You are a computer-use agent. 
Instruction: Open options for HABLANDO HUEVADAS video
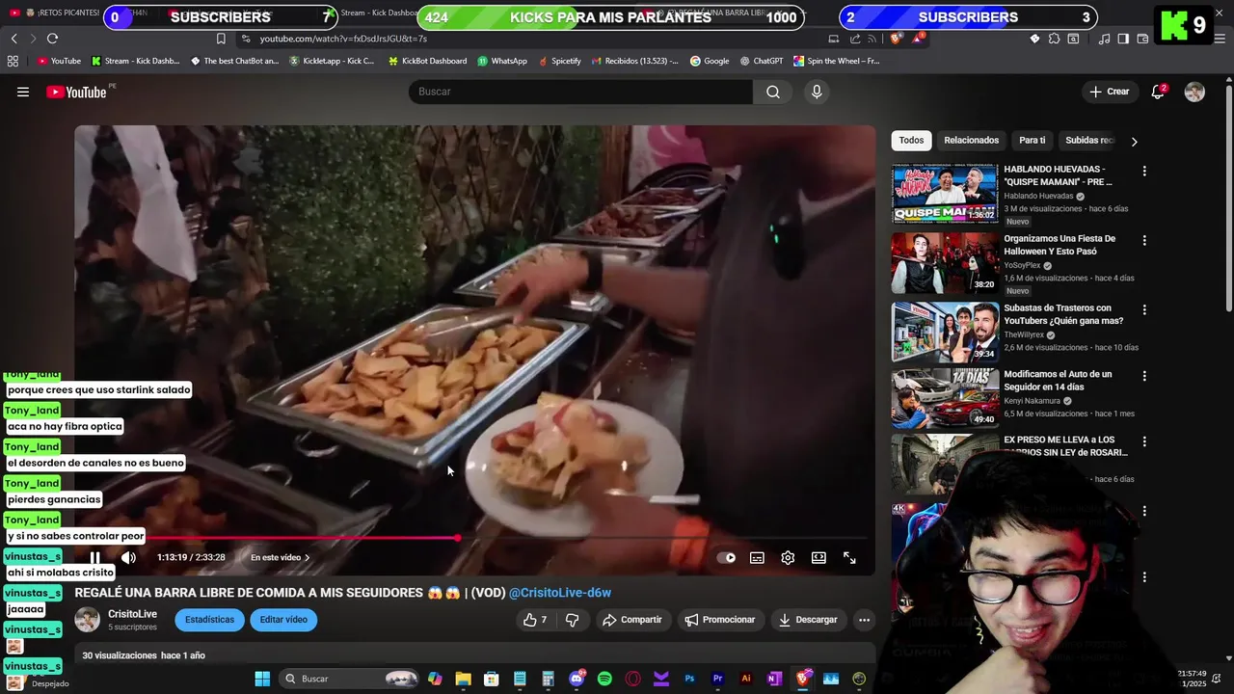(x=1144, y=171)
